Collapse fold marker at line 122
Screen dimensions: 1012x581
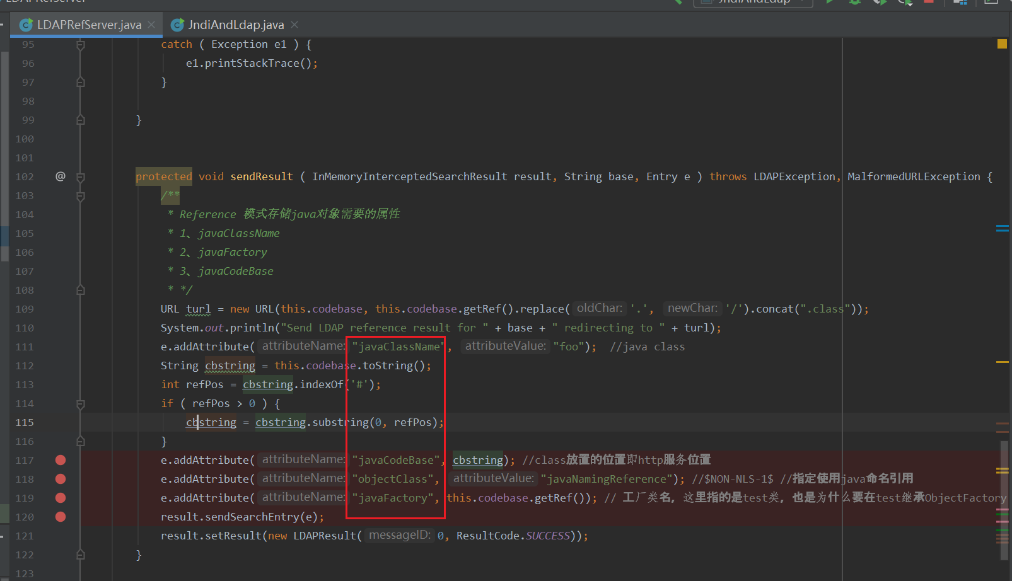click(80, 555)
